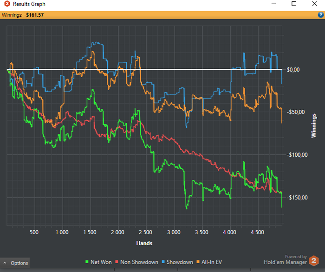Click the 4 000 hands axis label
This screenshot has height=272, width=325.
[229, 232]
